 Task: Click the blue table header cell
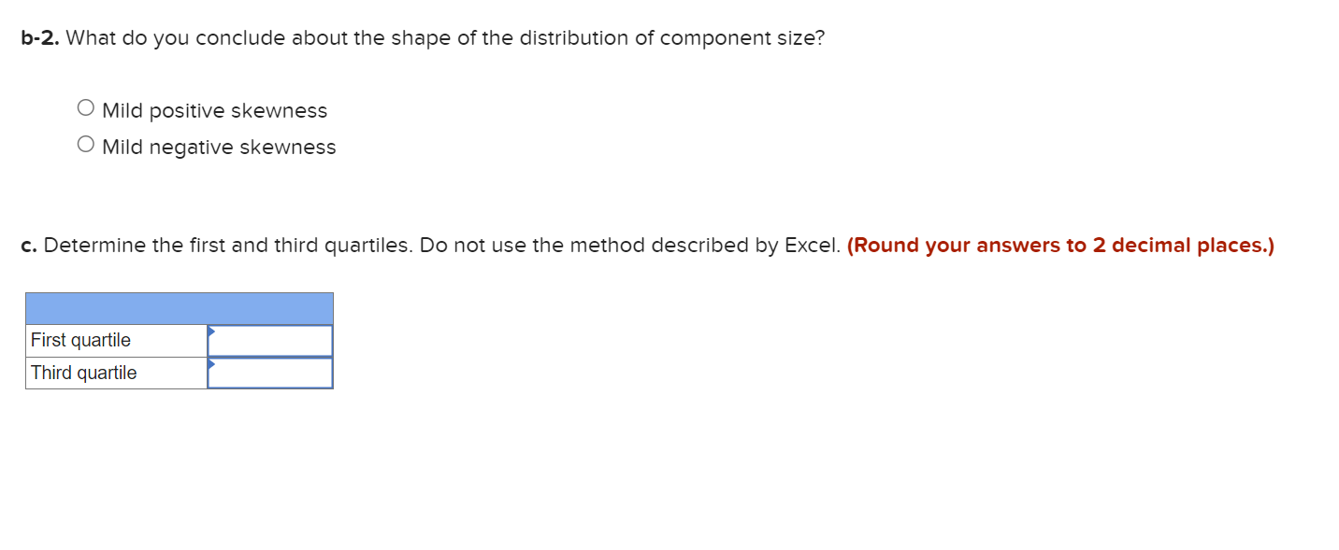coord(179,308)
